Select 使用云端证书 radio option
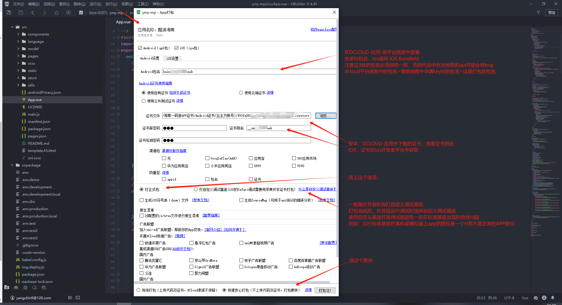 click(x=241, y=93)
